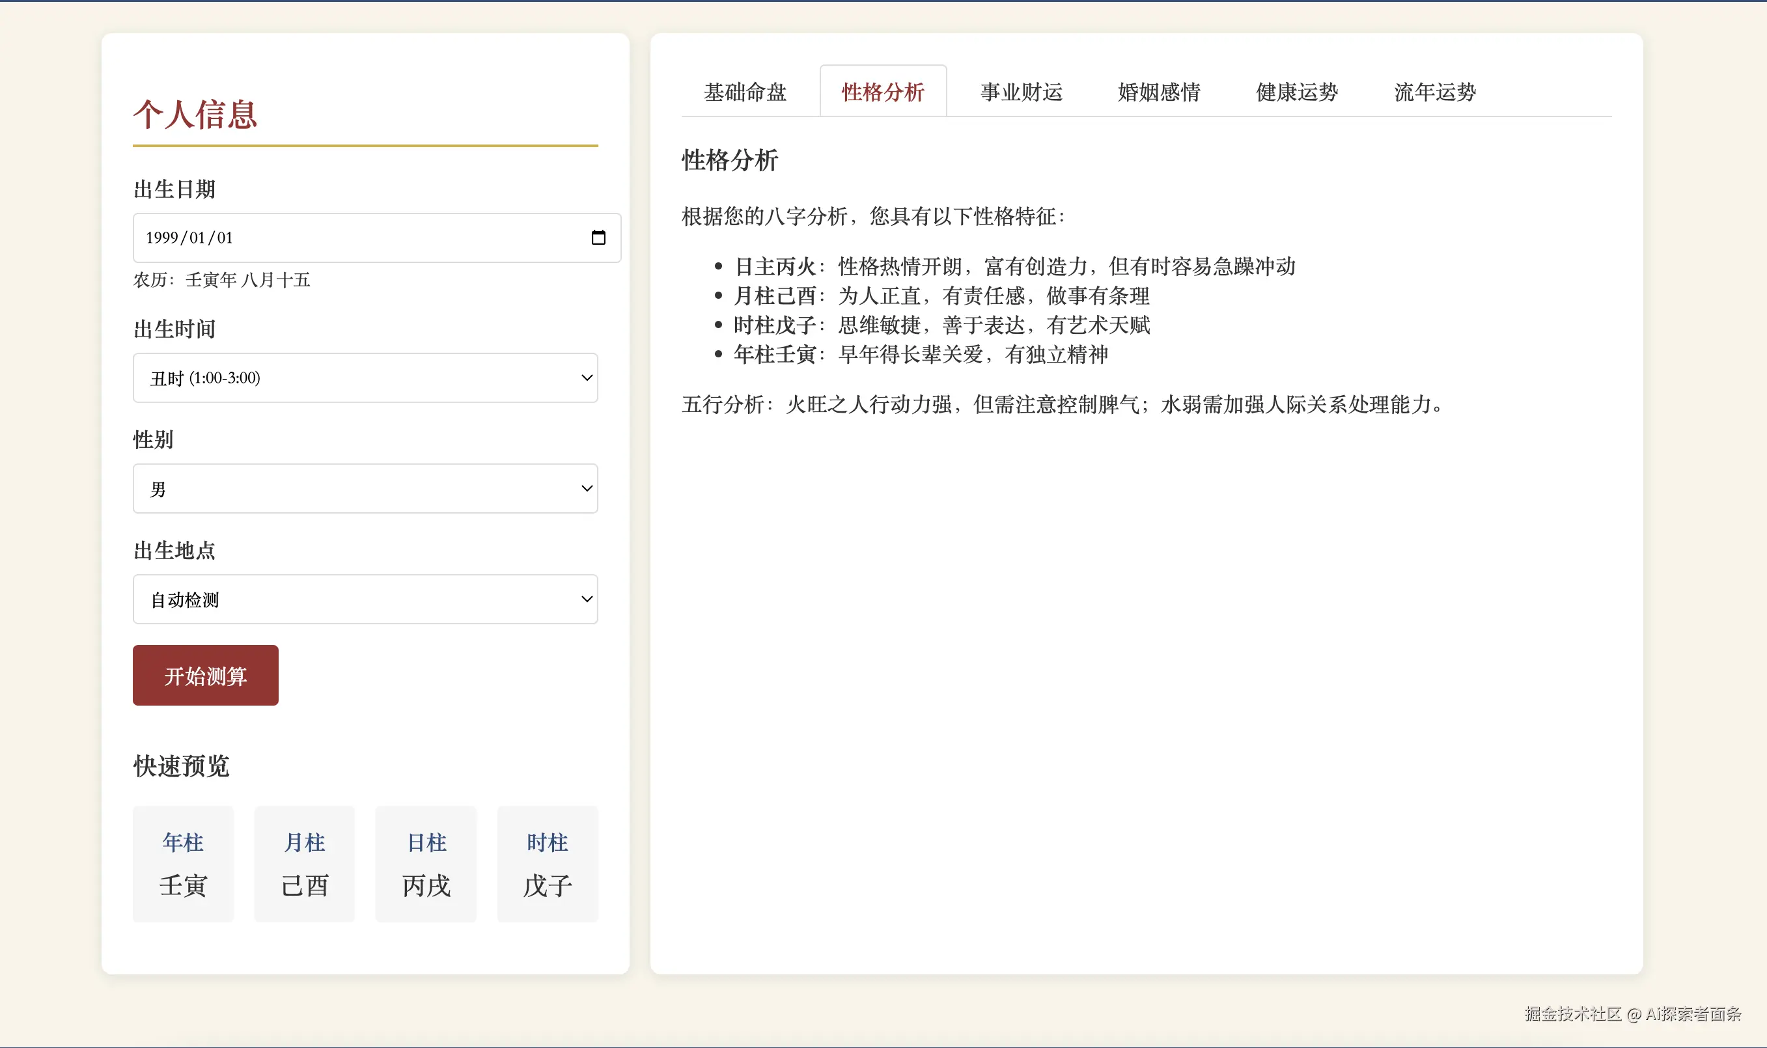Screen dimensions: 1767x1048
Task: Open the calendar picker icon
Action: point(598,238)
